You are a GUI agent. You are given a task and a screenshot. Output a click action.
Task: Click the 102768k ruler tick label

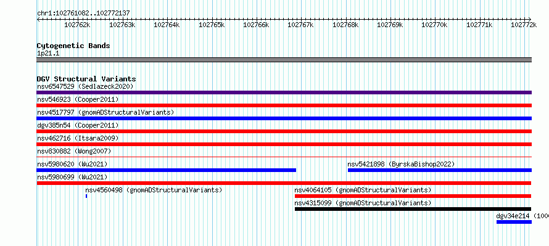tap(345, 25)
